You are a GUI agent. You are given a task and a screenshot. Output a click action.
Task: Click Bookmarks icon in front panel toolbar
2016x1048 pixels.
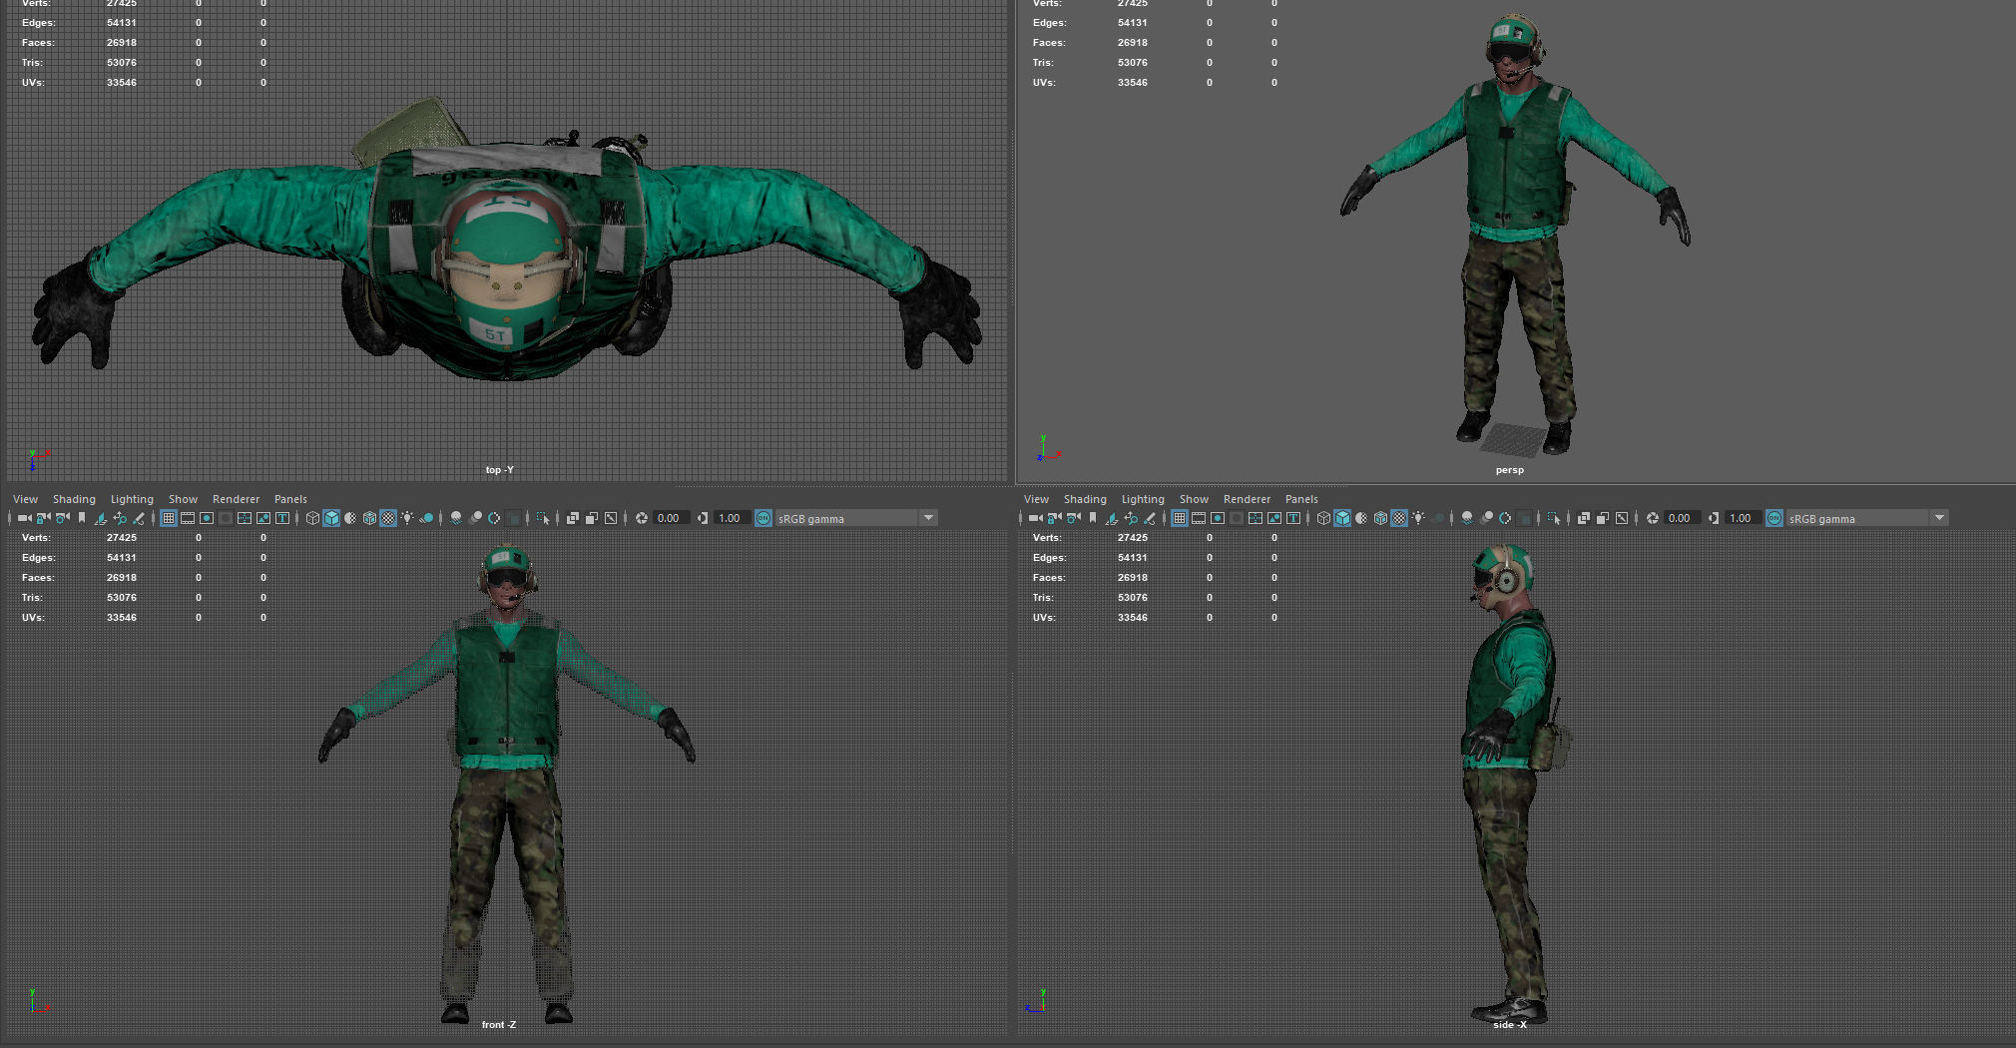82,518
